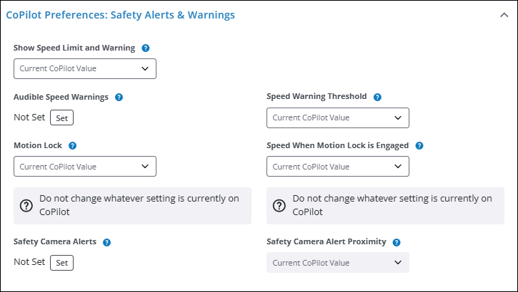Open the Show Speed Limit and Warning dropdown

click(85, 68)
